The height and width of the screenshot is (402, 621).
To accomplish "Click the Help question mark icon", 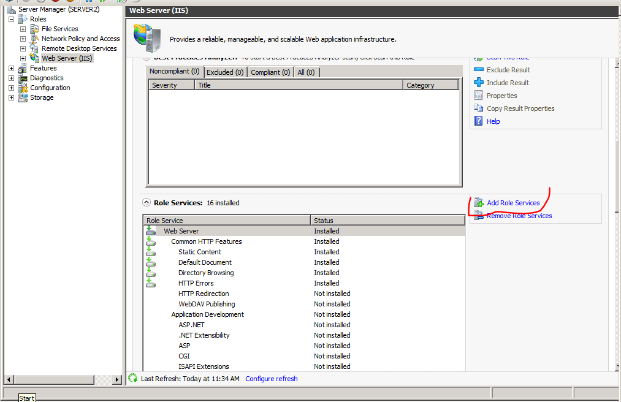I will pyautogui.click(x=479, y=121).
